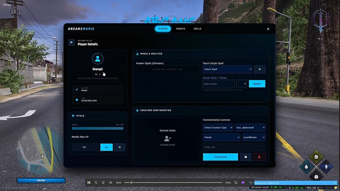The height and width of the screenshot is (191, 340).
Task: Click the water drop diamond icon in HUD
Action: 306,167
